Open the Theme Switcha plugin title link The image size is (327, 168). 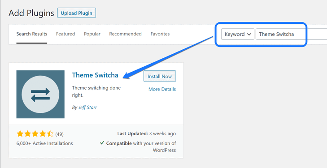[x=95, y=75]
